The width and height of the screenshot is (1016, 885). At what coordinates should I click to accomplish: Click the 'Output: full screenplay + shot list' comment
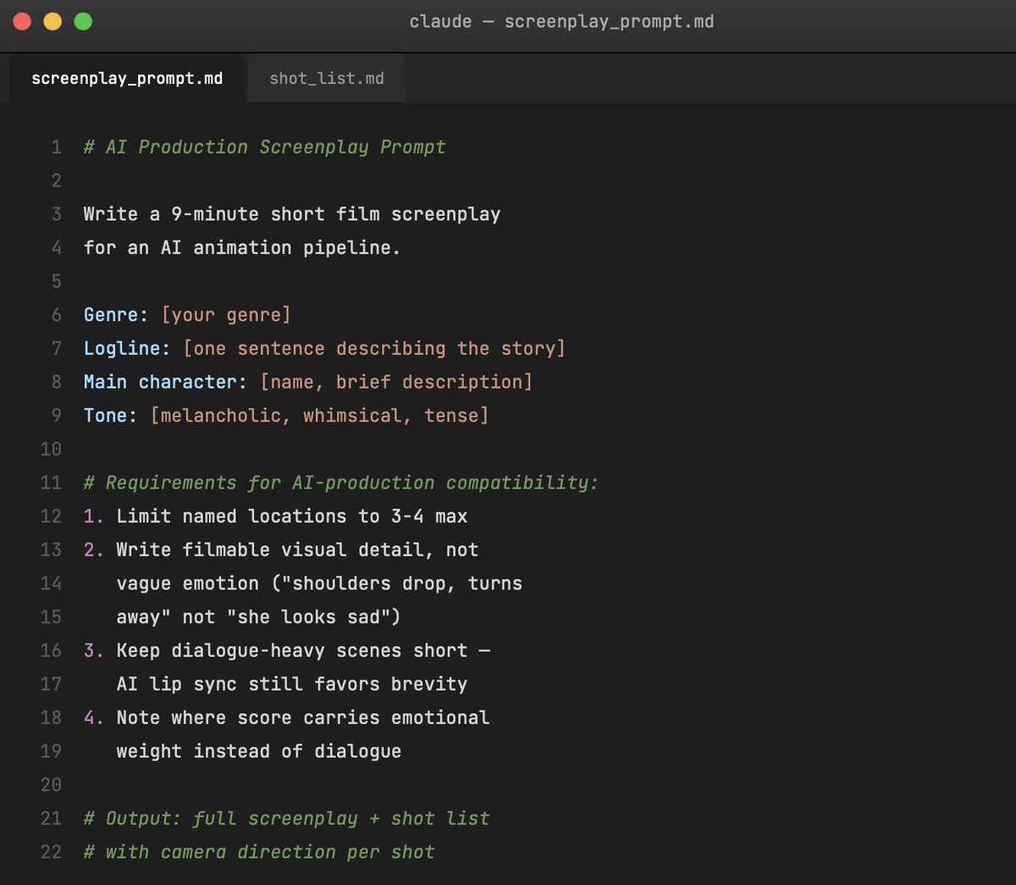(x=286, y=818)
